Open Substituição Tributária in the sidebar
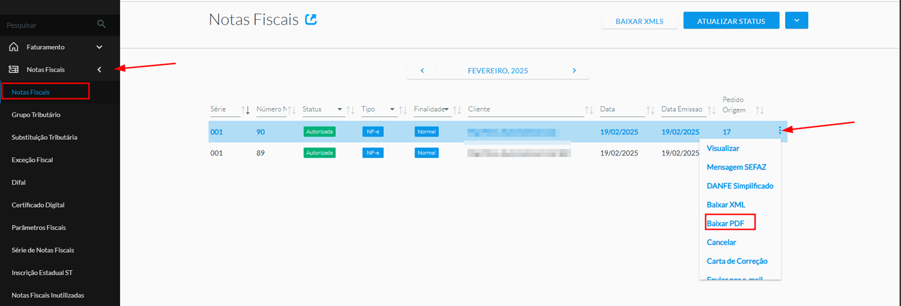901x306 pixels. [x=44, y=137]
